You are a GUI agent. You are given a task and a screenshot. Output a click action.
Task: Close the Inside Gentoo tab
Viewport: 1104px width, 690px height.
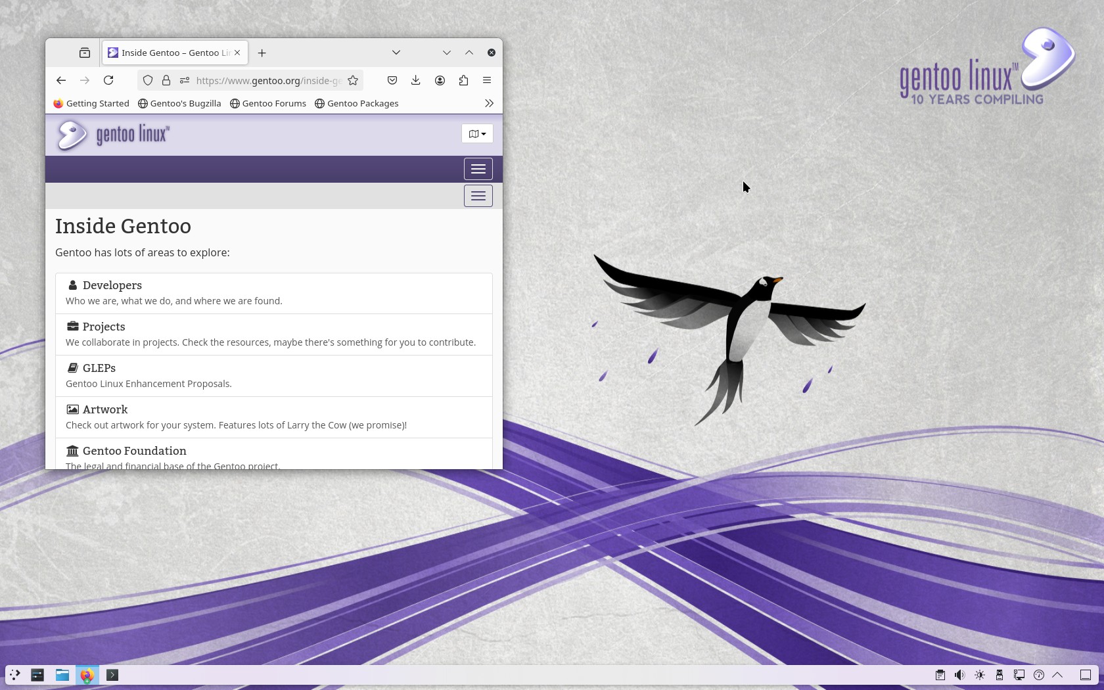[x=237, y=53]
